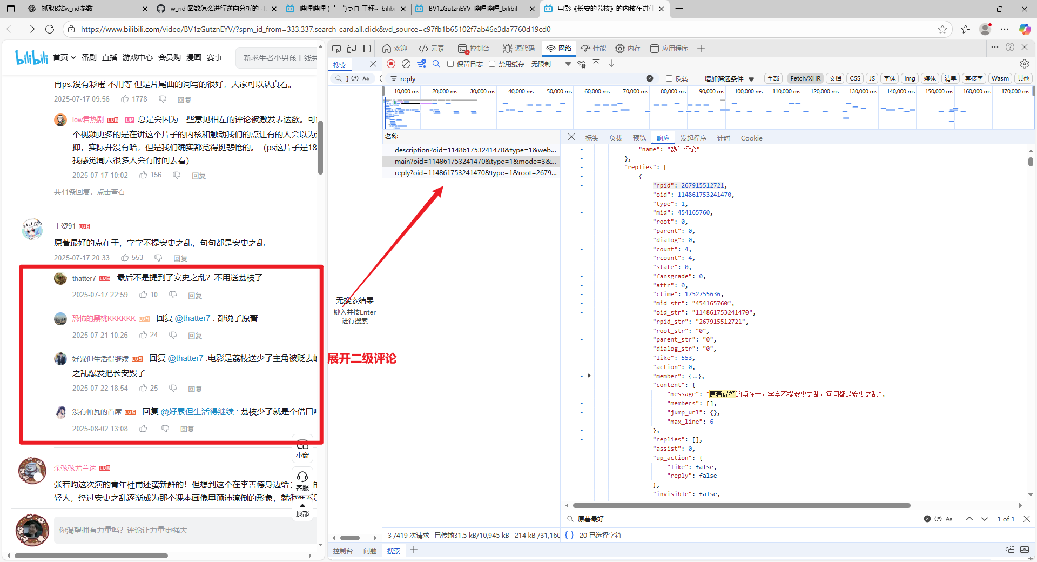Open the 首页 dropdown in Bilibili nav
1037x562 pixels.
(x=64, y=57)
